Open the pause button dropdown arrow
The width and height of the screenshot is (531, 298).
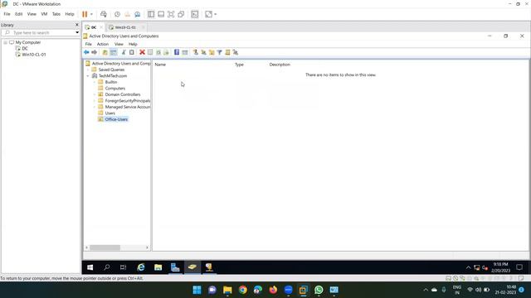pos(91,14)
